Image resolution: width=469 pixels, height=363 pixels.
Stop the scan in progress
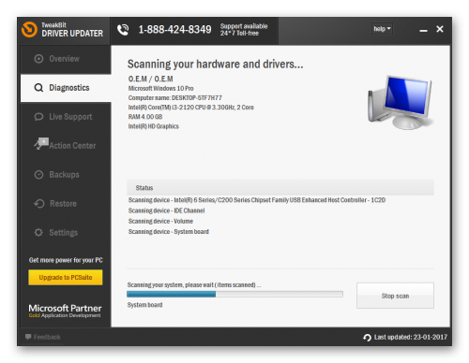tap(395, 296)
